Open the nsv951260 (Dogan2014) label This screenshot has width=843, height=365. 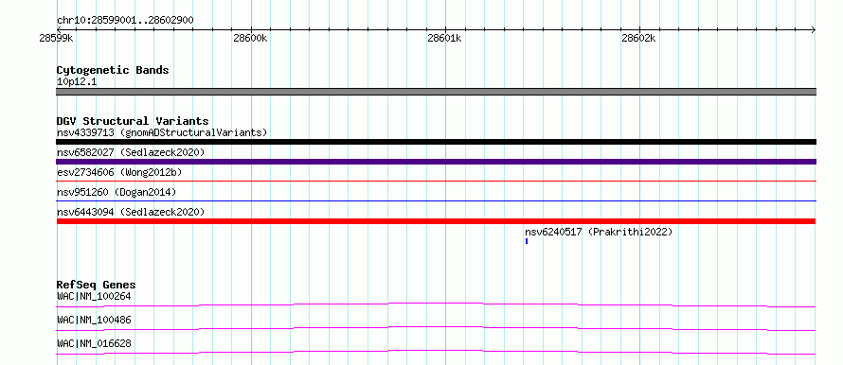tap(117, 192)
